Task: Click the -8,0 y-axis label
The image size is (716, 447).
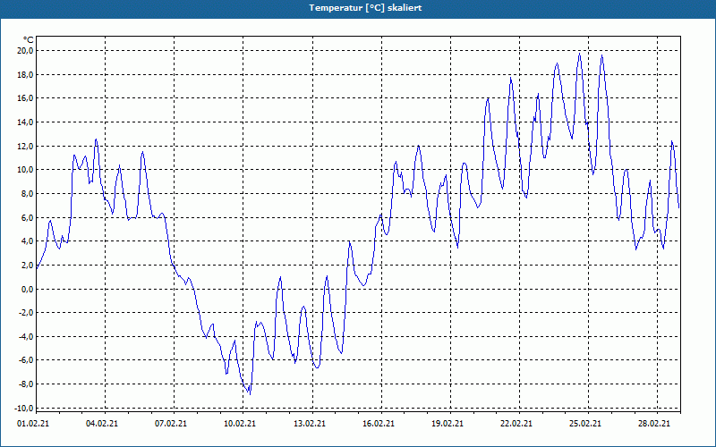Action: [x=26, y=384]
